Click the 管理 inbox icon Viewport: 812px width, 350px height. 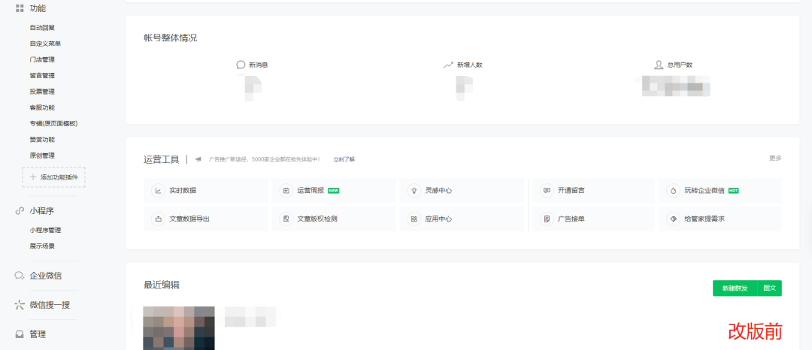click(20, 334)
